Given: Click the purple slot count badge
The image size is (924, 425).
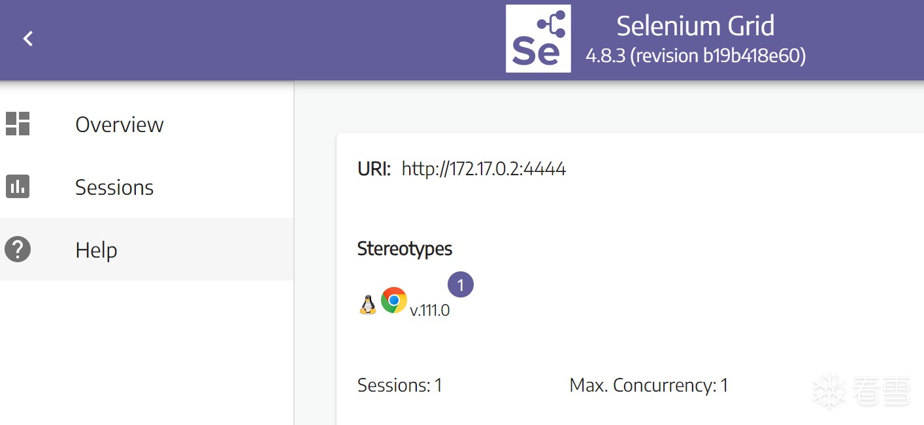Looking at the screenshot, I should point(461,285).
